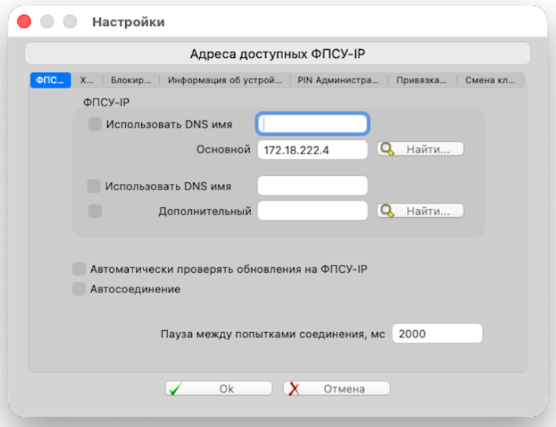Select the ФПС... tab

[x=51, y=80]
